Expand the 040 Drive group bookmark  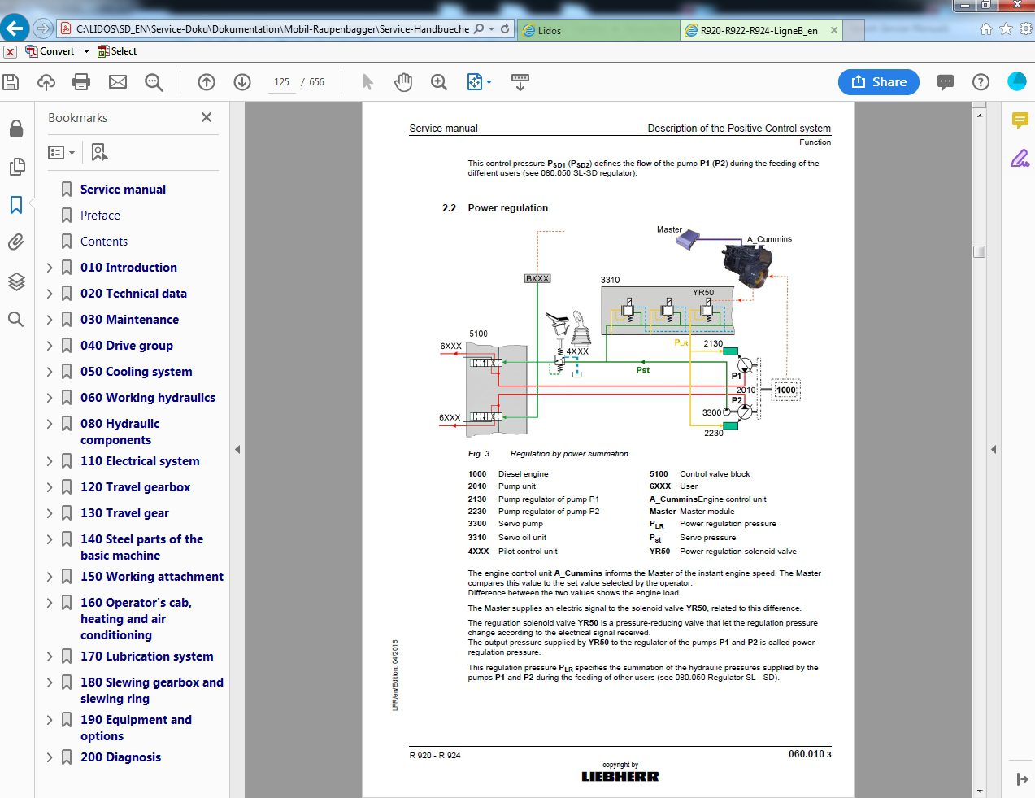click(x=50, y=346)
